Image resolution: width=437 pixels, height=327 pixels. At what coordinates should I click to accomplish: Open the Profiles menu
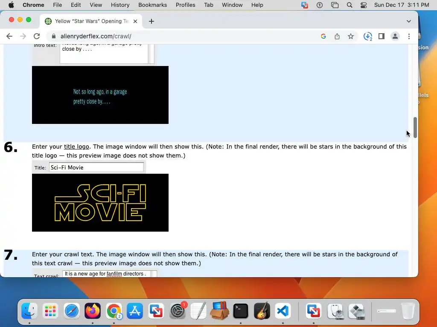185,5
